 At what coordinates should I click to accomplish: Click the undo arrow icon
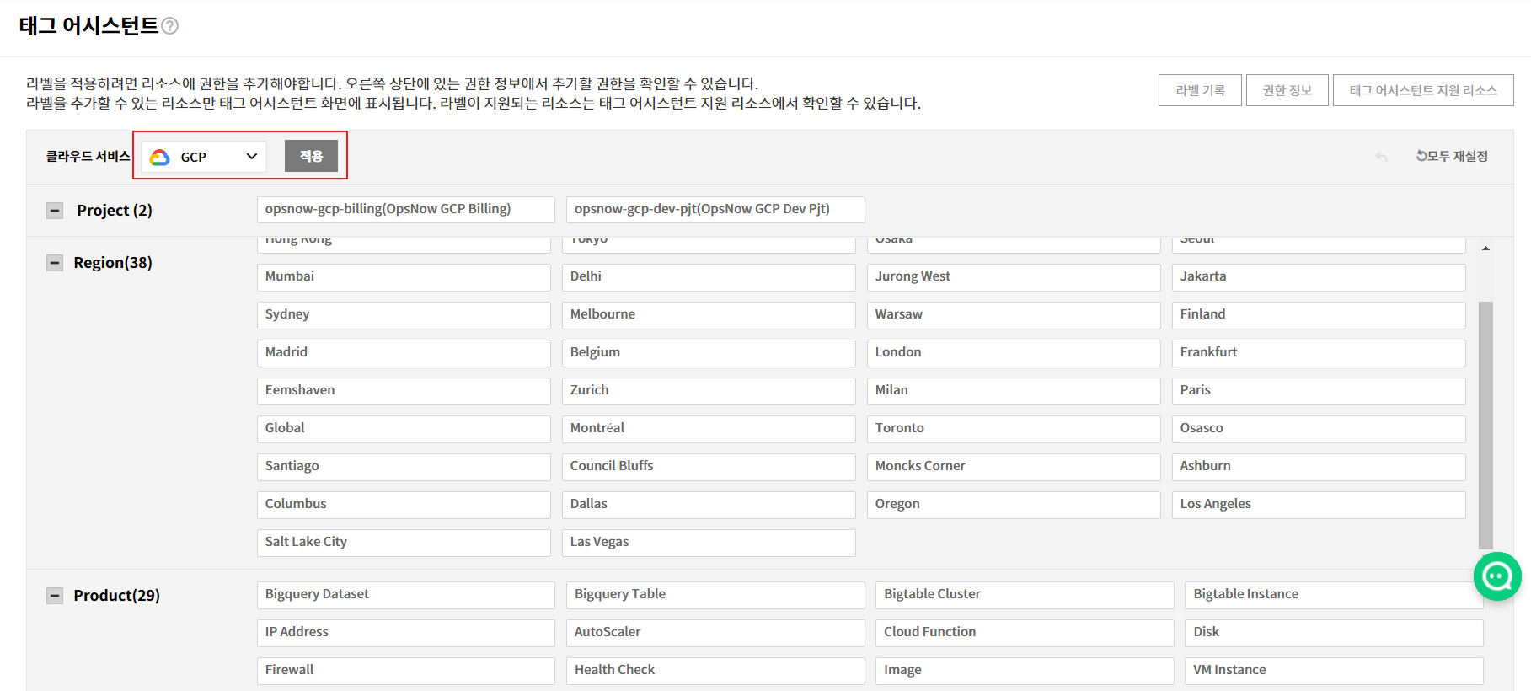tap(1381, 157)
